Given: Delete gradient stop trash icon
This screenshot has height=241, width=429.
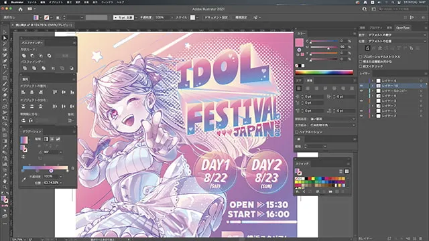Looking at the screenshot, I should pyautogui.click(x=72, y=168).
